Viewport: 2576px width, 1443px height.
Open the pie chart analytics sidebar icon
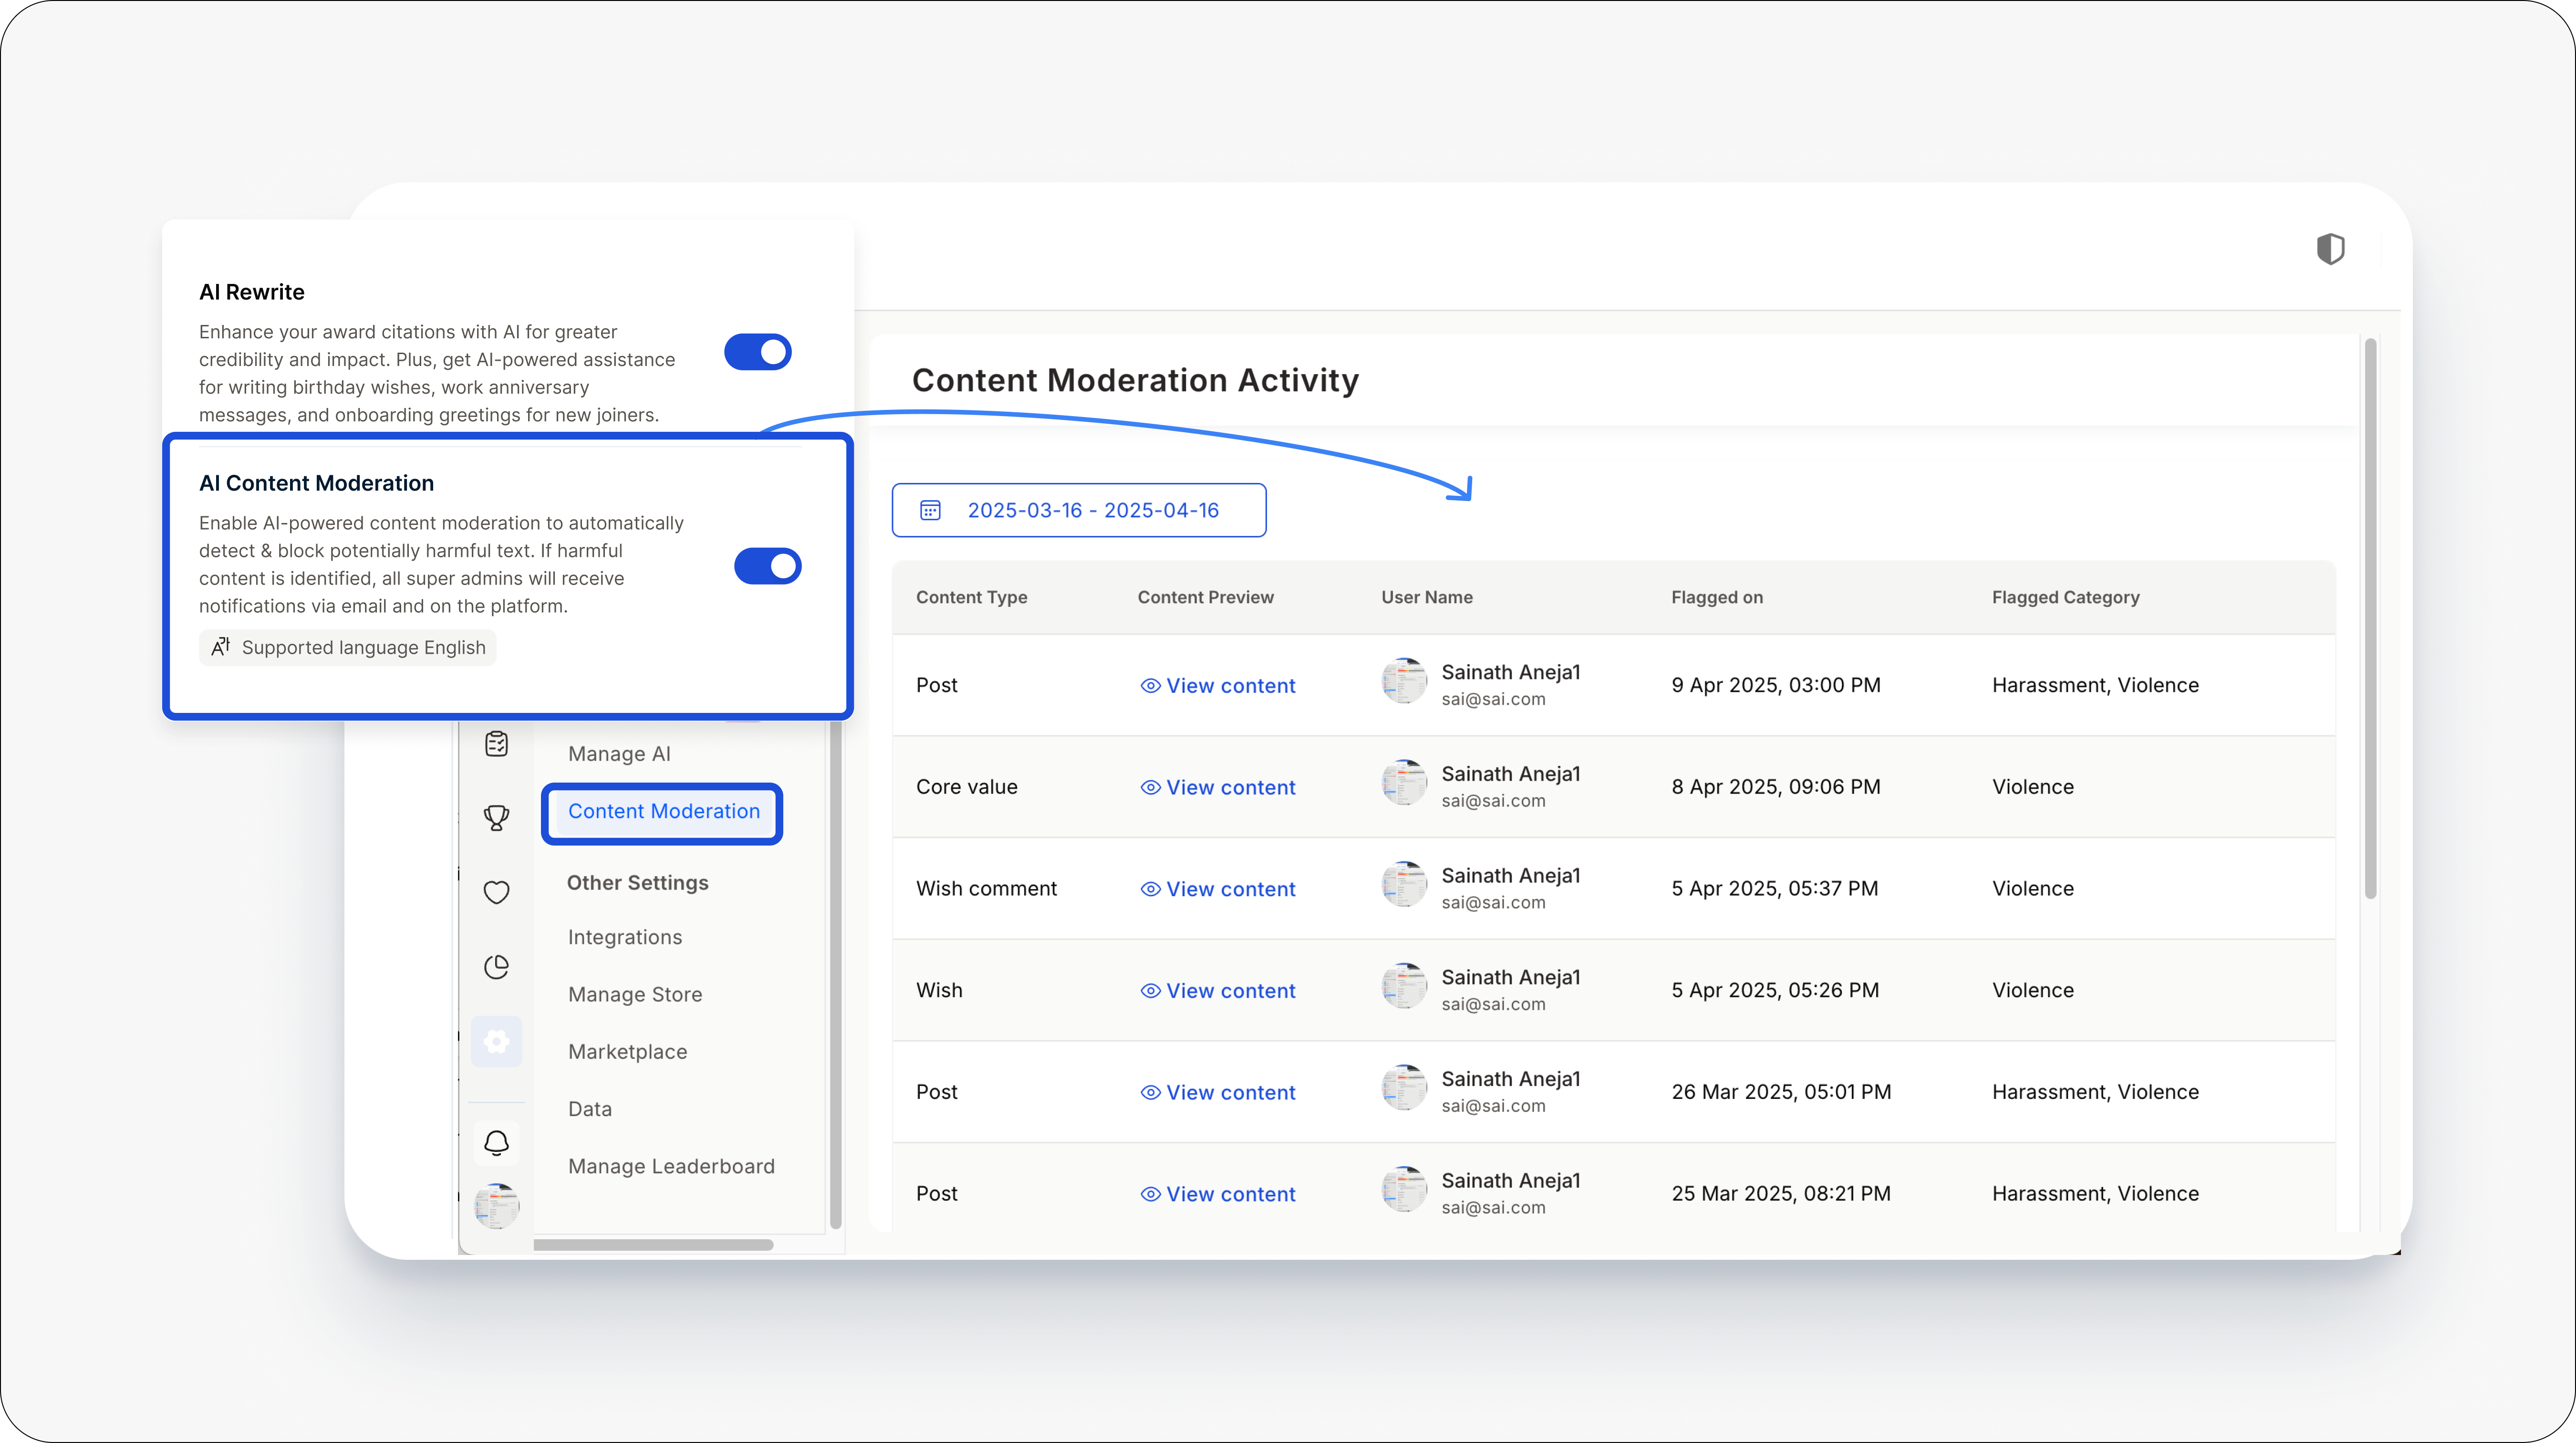[496, 966]
